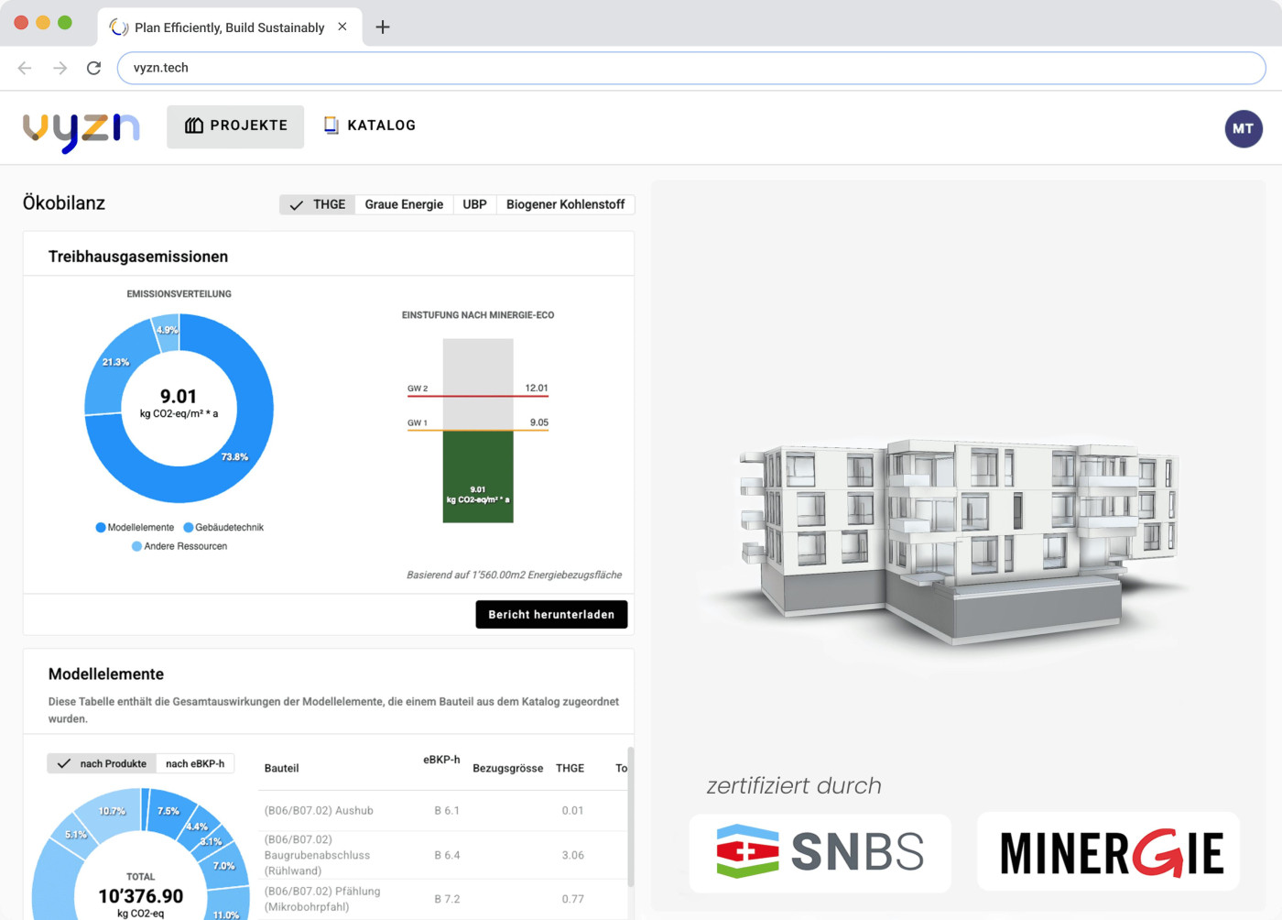Focus the vyzn.tech address bar
The image size is (1282, 920).
(691, 68)
